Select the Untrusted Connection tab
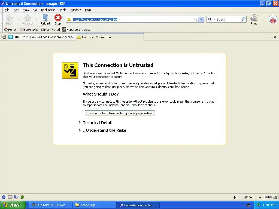This screenshot has height=209, width=279. [x=110, y=37]
